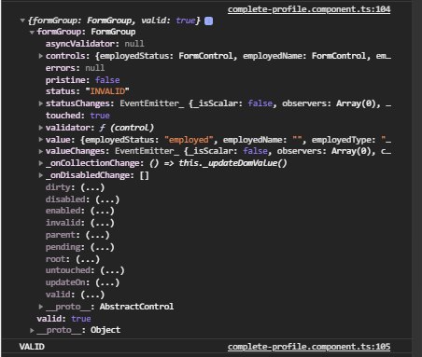Screen dimensions: 422x357
Task: Collapse the root {formGroup, valid} object
Action: (22, 21)
